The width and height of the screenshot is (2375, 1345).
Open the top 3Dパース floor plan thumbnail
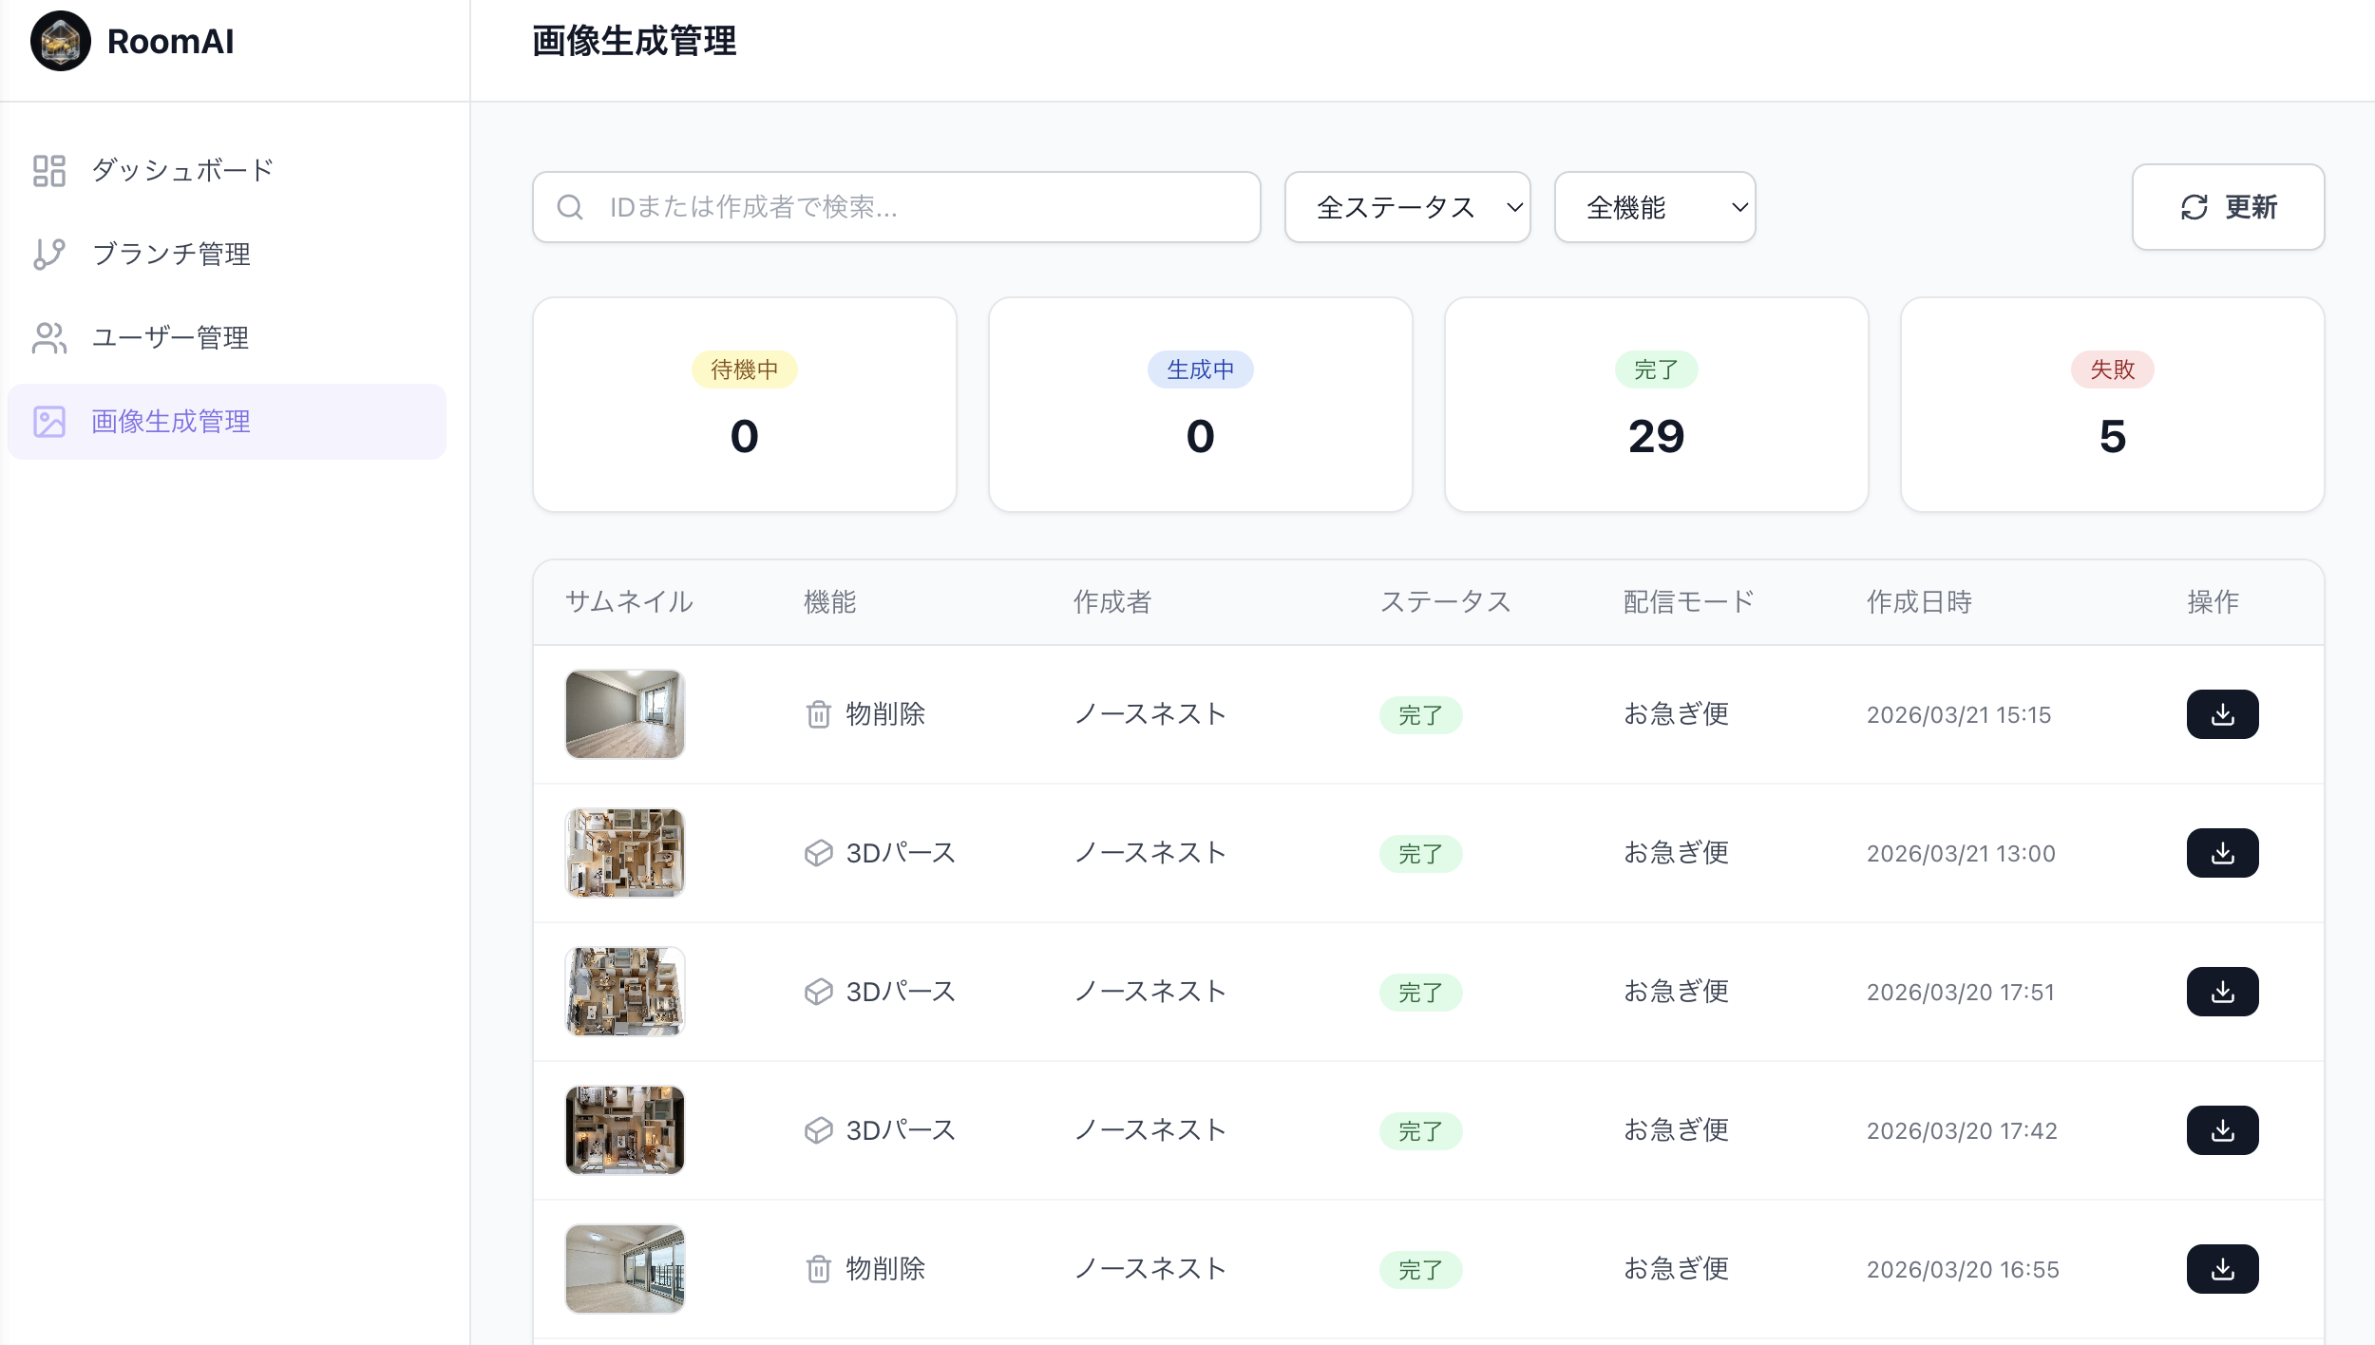coord(624,852)
